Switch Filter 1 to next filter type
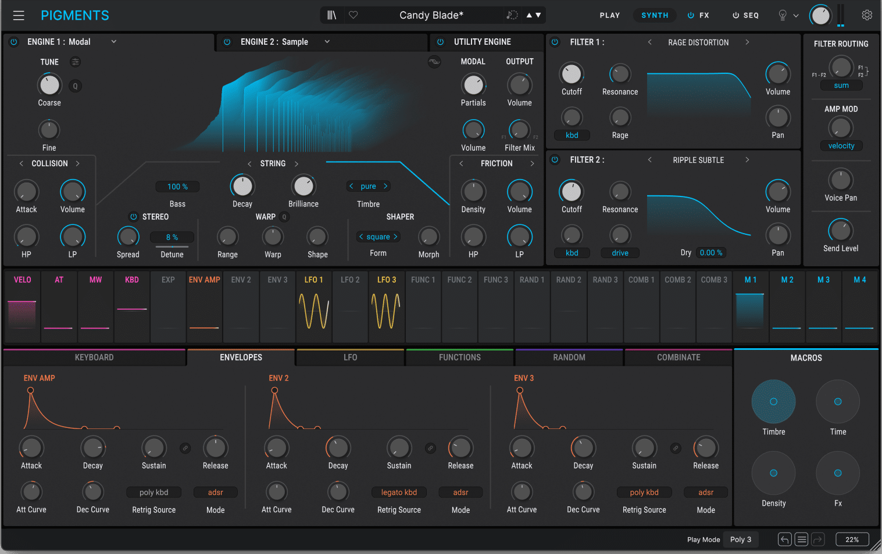Screen dimensions: 882x554 click(747, 42)
